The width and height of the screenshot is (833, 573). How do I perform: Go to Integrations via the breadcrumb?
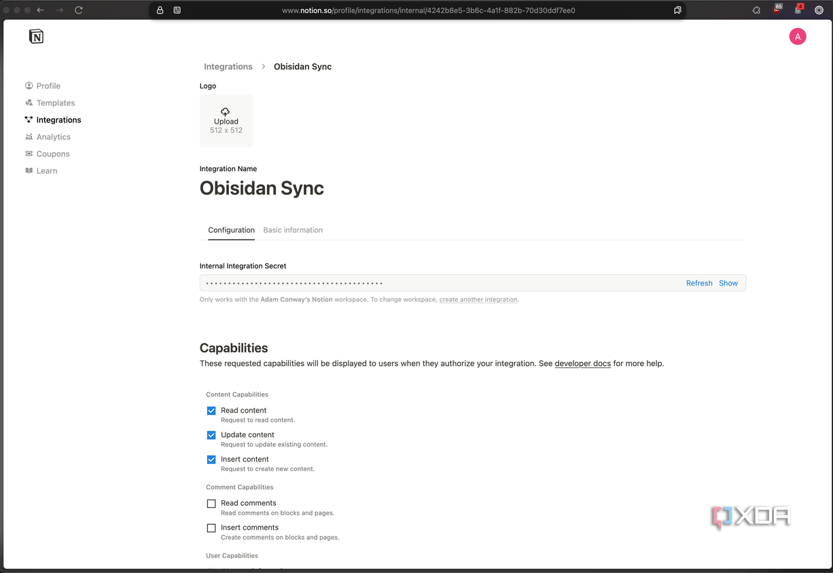[x=228, y=67]
